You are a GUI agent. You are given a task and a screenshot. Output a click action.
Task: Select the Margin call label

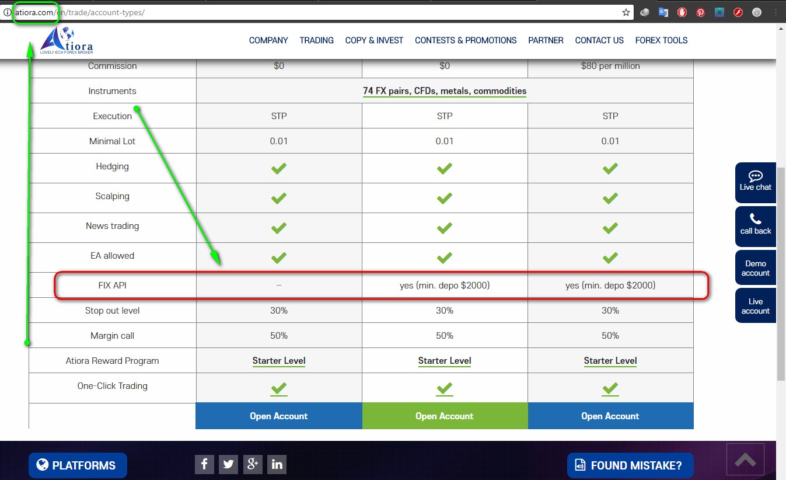click(113, 336)
